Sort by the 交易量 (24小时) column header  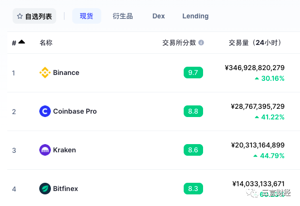(255, 43)
